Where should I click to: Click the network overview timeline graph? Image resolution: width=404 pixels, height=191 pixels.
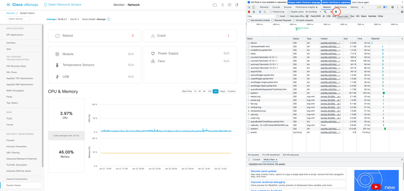[325, 29]
